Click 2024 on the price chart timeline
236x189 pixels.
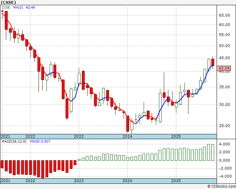(127, 136)
